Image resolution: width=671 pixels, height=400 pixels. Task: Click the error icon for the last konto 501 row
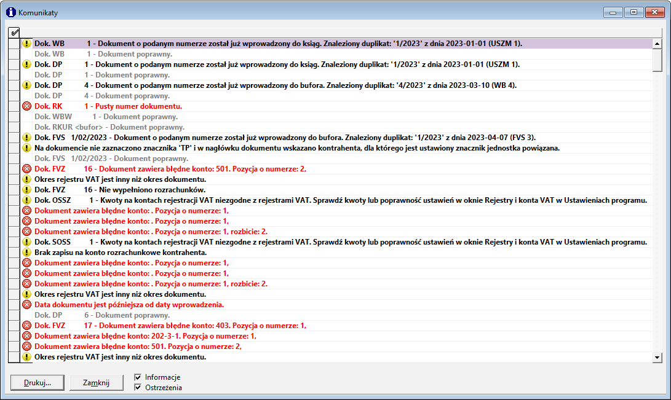[x=26, y=347]
